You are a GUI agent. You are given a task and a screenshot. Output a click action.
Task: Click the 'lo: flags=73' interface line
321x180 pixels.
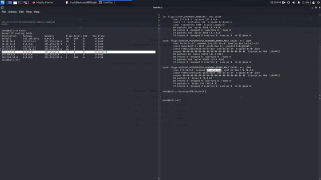point(192,16)
